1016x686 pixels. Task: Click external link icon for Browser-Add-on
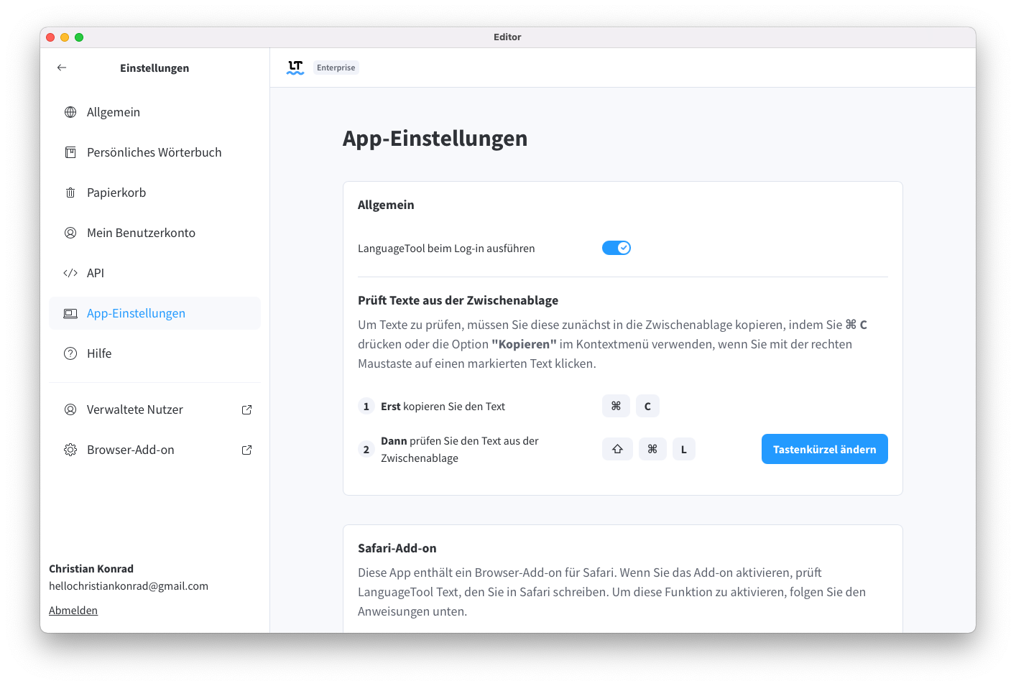246,450
